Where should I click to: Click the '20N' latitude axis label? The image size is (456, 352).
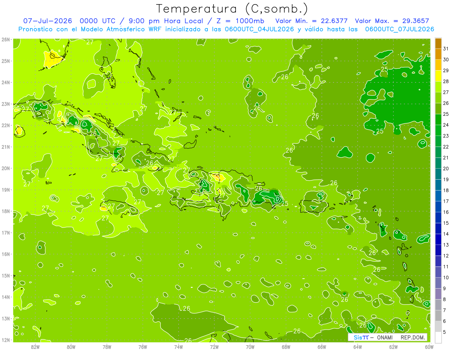(6, 168)
